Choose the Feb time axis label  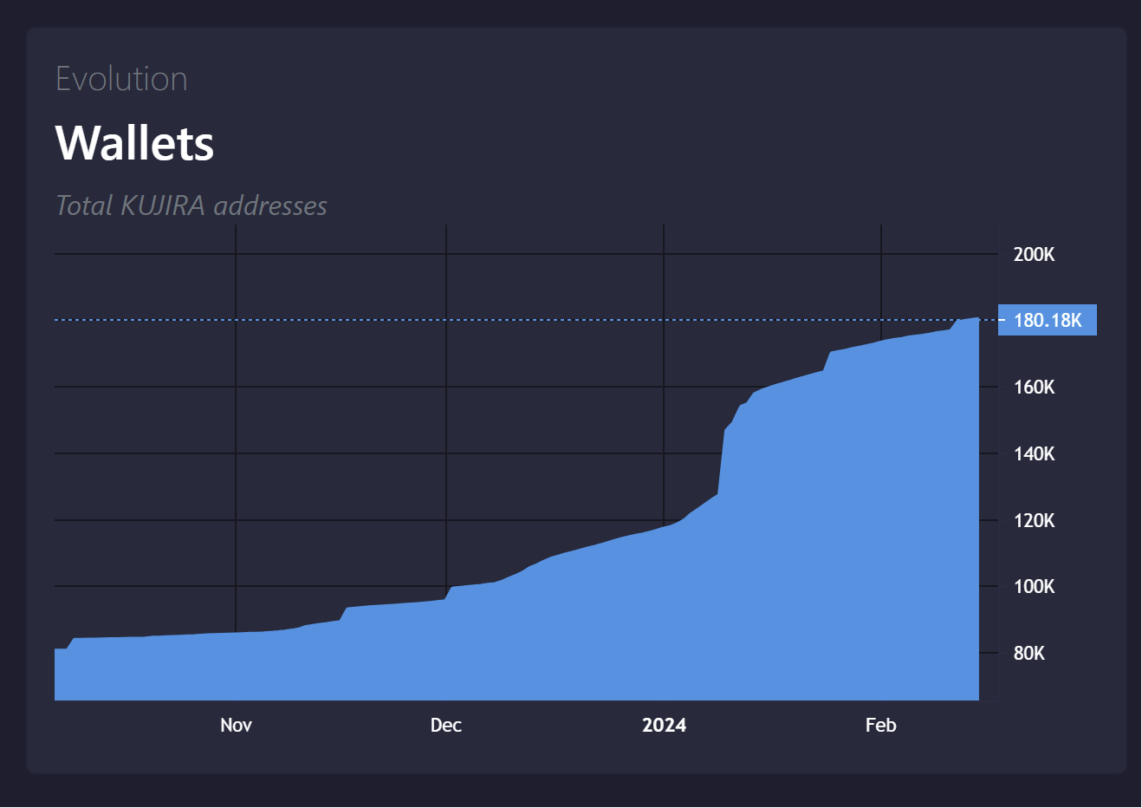[x=880, y=725]
